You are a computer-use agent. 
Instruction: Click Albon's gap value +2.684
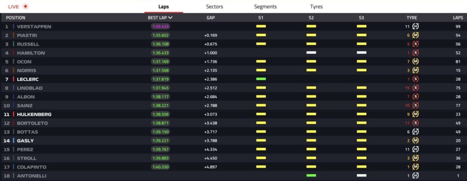point(211,97)
